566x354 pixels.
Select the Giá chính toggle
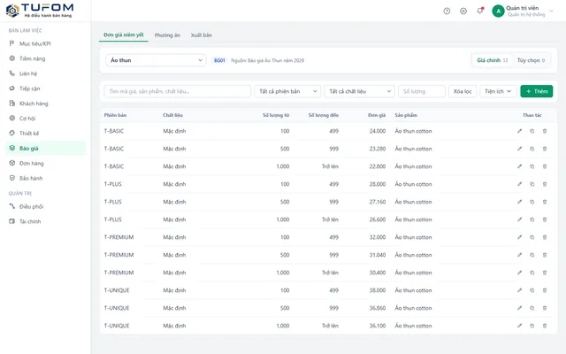point(492,60)
